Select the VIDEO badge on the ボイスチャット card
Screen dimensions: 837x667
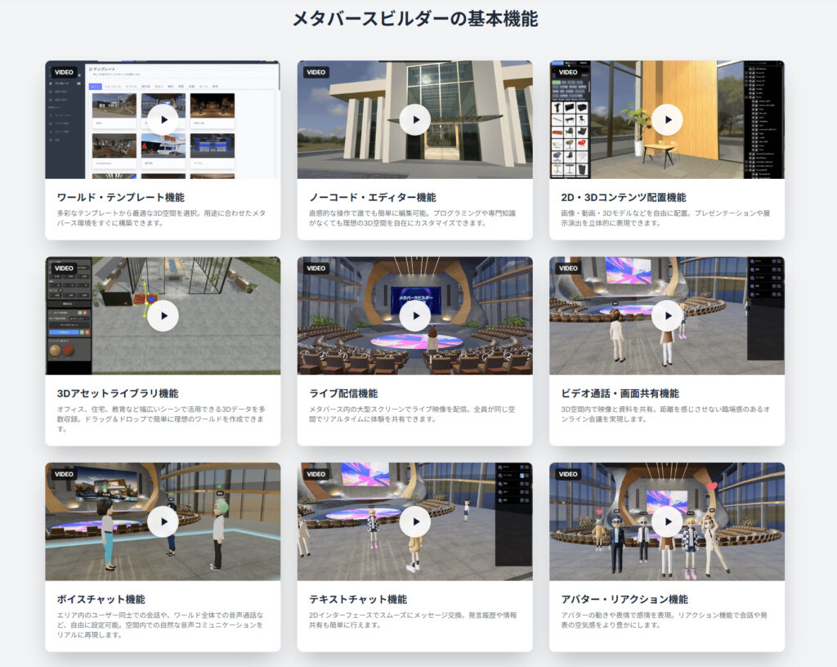[x=64, y=474]
